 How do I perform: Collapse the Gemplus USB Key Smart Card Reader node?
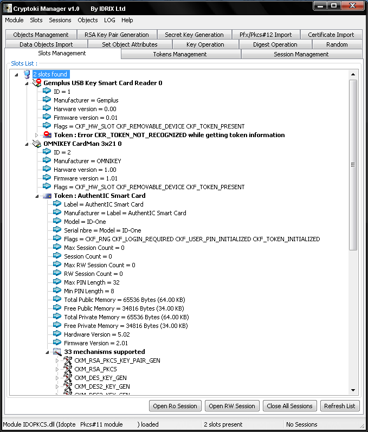tap(27, 83)
